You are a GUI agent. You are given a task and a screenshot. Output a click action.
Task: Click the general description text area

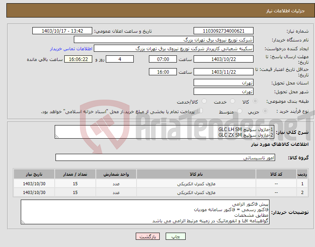[x=164, y=132]
